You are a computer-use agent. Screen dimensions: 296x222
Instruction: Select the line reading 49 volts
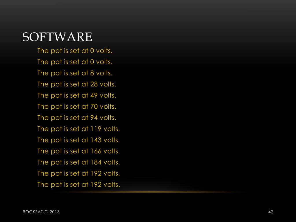point(77,95)
